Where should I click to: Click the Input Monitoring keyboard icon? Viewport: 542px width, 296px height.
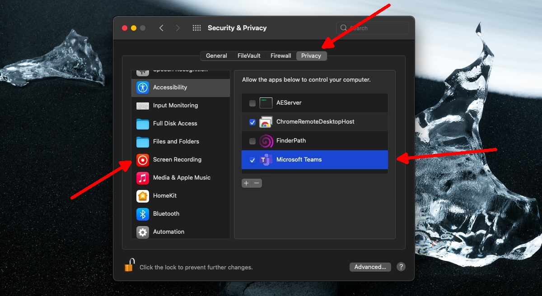[143, 106]
